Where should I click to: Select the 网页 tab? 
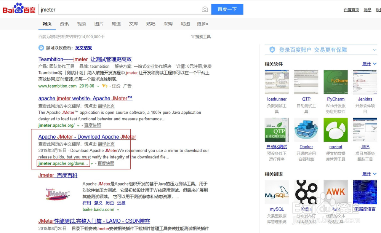click(47, 24)
